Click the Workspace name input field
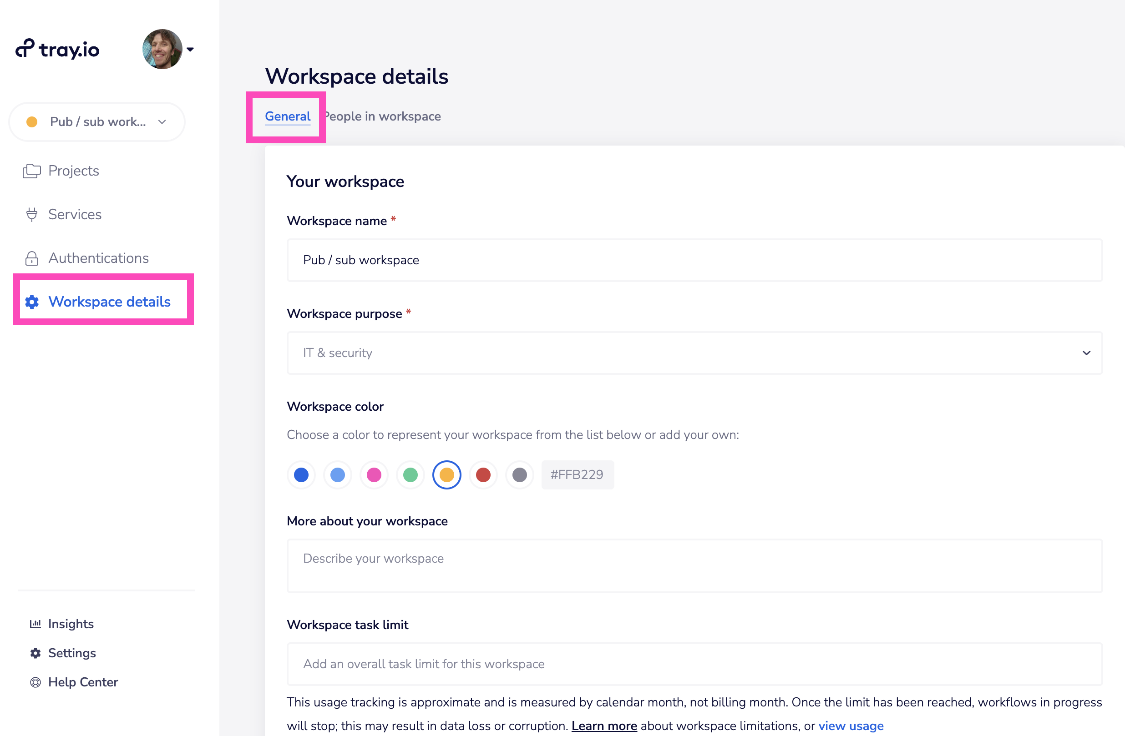 coord(694,260)
